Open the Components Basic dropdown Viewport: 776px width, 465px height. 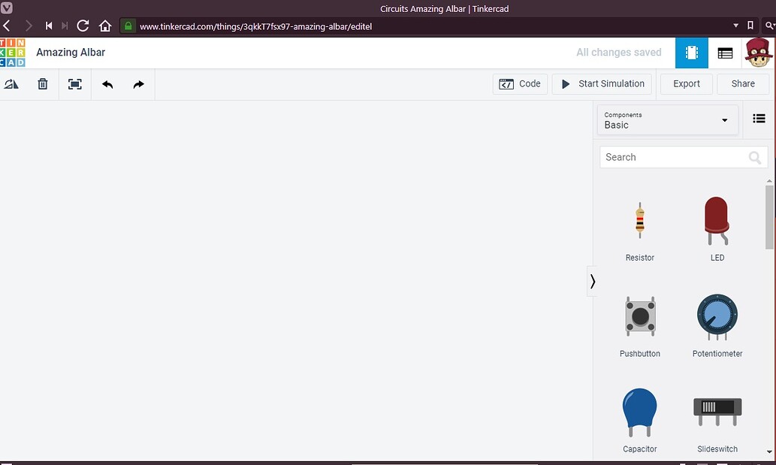coord(666,120)
